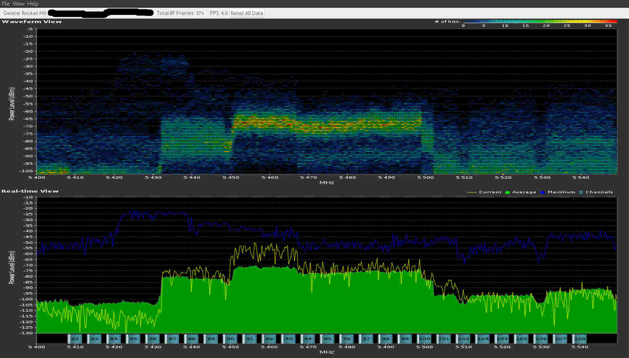The image size is (629, 358).
Task: Click the Total RF Frames counter
Action: click(180, 13)
